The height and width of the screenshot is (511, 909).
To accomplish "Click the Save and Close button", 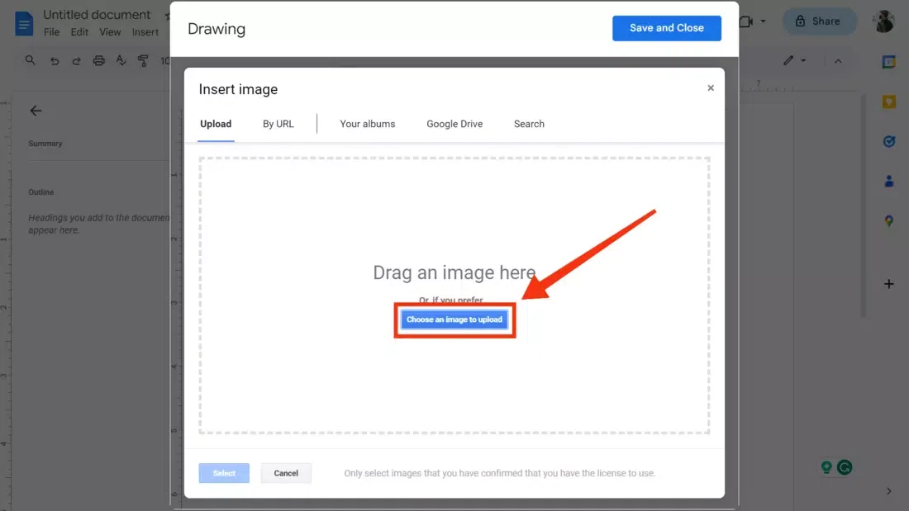I will 667,28.
